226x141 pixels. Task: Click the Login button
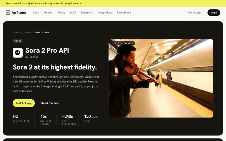(x=214, y=12)
